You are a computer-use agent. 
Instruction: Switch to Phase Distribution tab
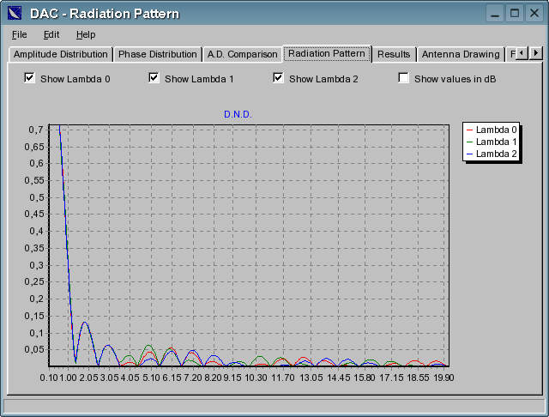tap(158, 54)
